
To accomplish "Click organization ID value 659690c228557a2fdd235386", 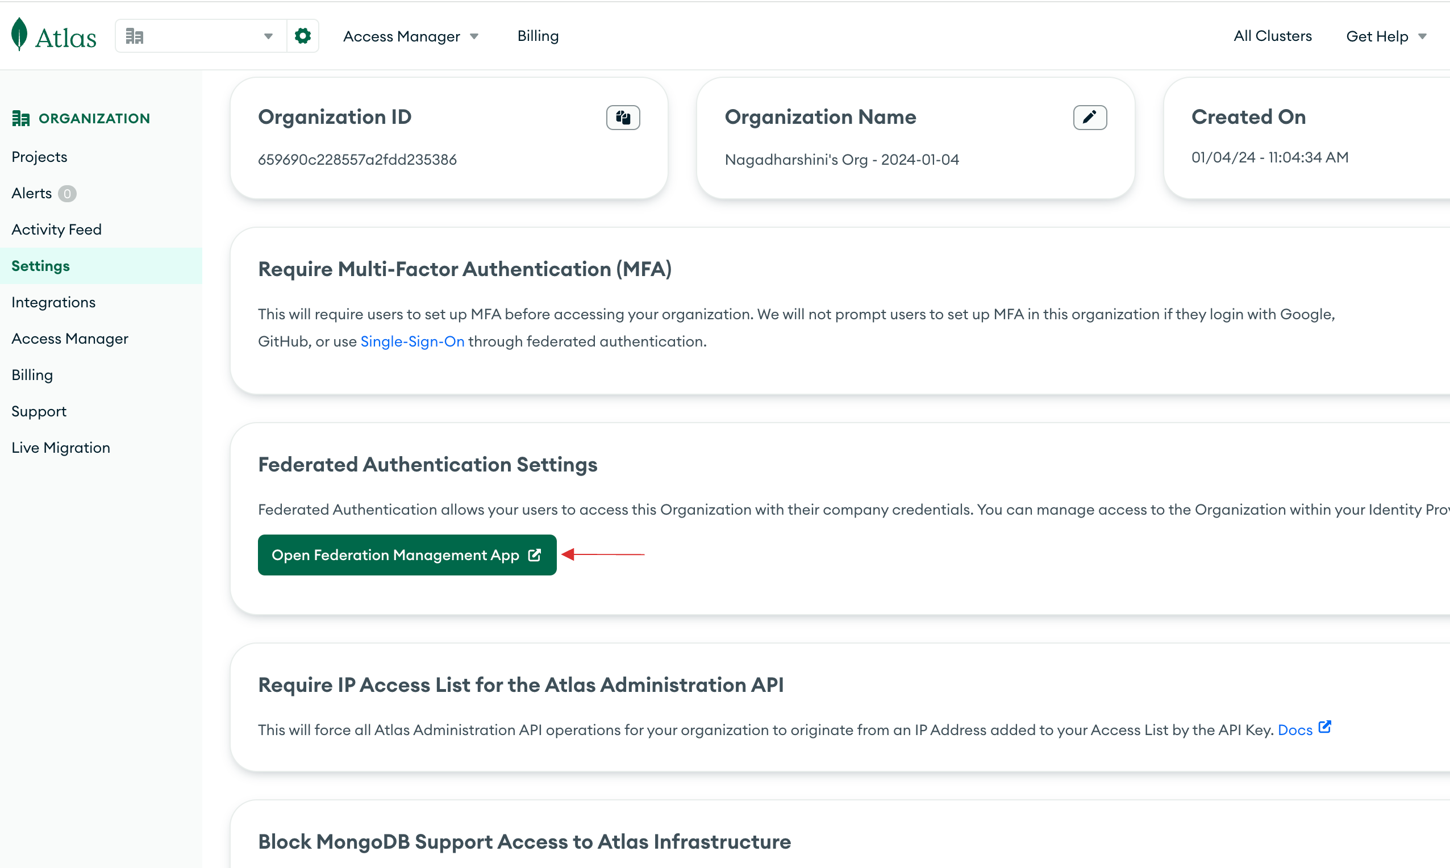I will [x=357, y=159].
